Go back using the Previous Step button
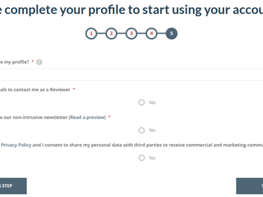This screenshot has height=197, width=263. [x=13, y=186]
